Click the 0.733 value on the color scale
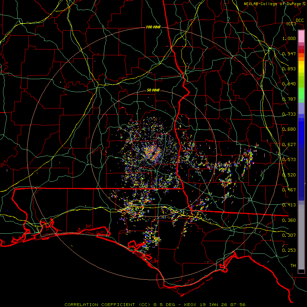307x307 pixels. coord(289,114)
